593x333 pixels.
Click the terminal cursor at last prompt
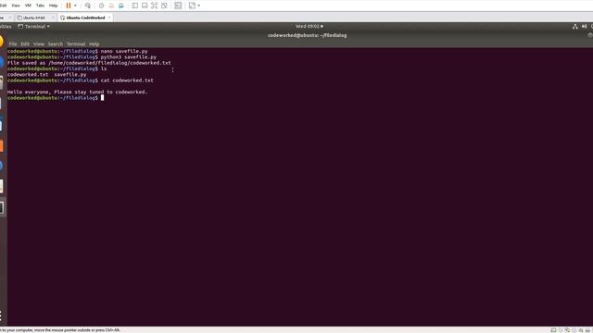[102, 98]
